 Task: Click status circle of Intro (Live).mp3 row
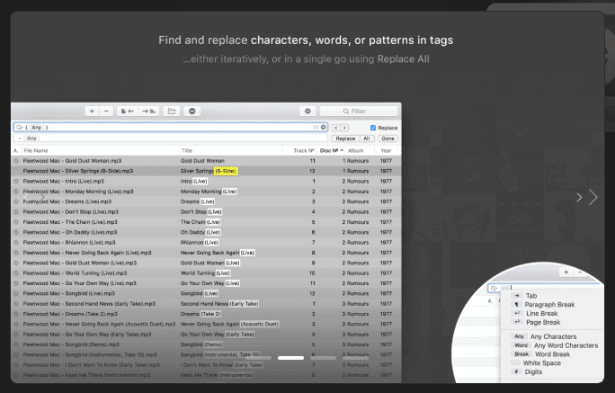click(16, 181)
